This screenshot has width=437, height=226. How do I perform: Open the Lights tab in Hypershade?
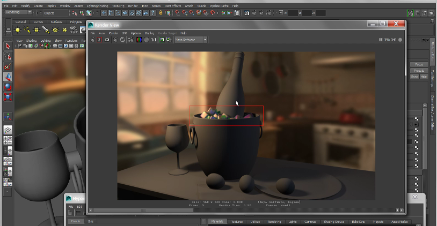point(293,222)
